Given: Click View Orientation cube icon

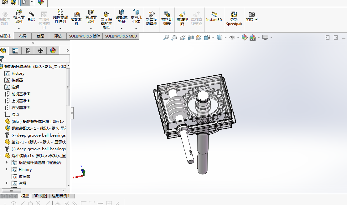Looking at the screenshot, I should [x=207, y=37].
